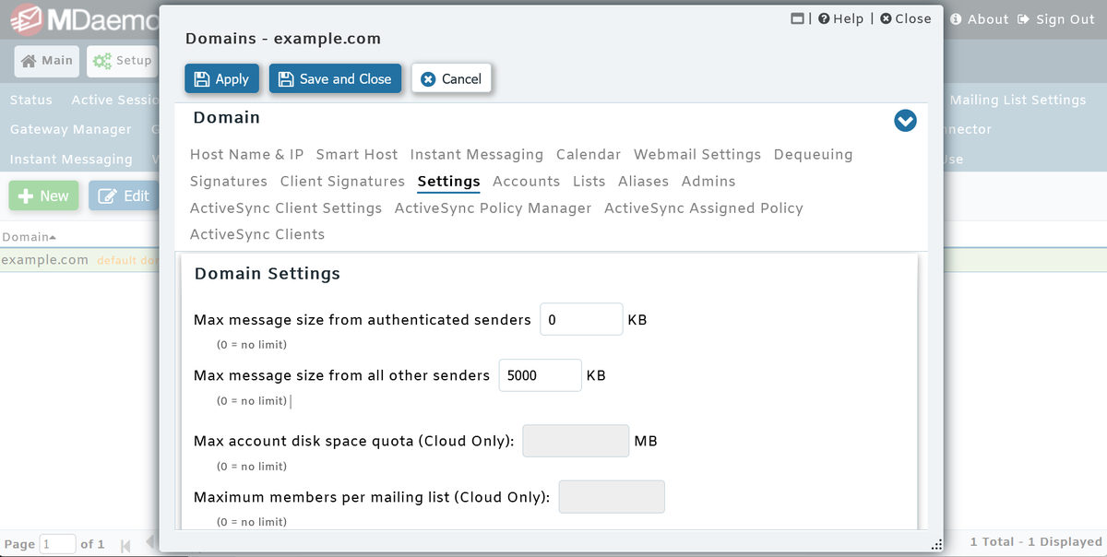Image resolution: width=1107 pixels, height=557 pixels.
Task: Open ActiveSync Assigned Policy tab
Action: click(x=704, y=207)
